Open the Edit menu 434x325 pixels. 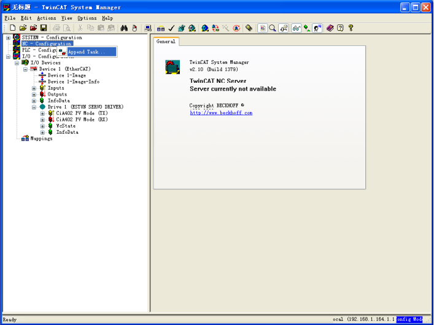(x=26, y=18)
